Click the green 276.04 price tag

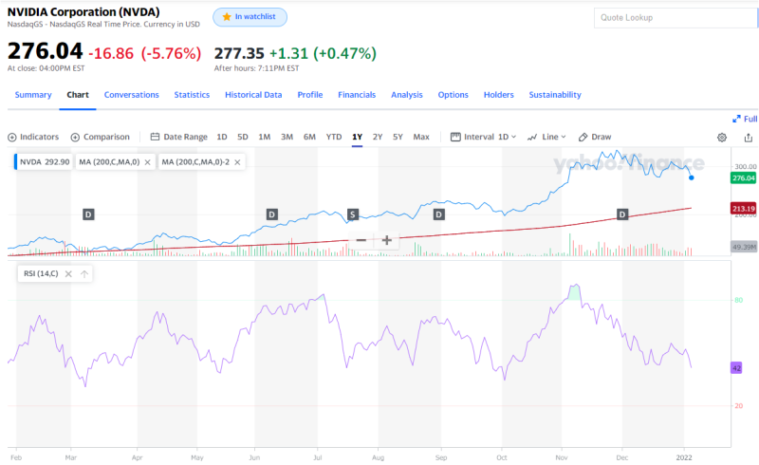(744, 178)
